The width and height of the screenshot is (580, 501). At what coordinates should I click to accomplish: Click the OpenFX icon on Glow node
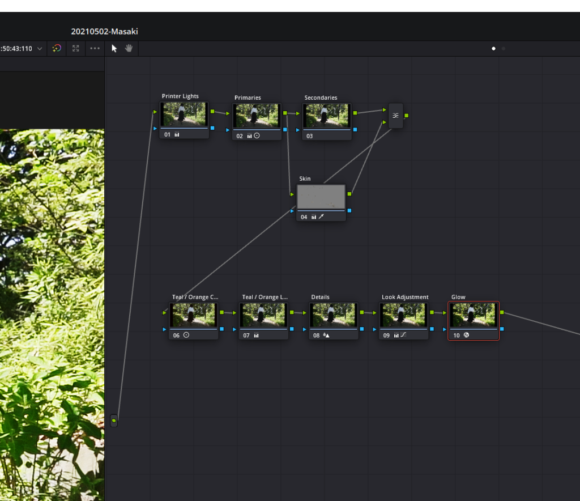click(x=466, y=336)
